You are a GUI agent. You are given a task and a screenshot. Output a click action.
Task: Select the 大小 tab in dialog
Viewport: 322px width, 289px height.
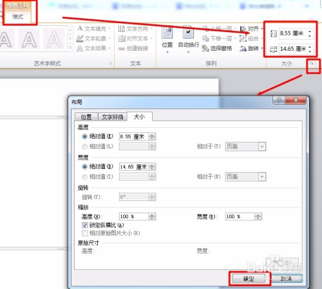tap(140, 116)
